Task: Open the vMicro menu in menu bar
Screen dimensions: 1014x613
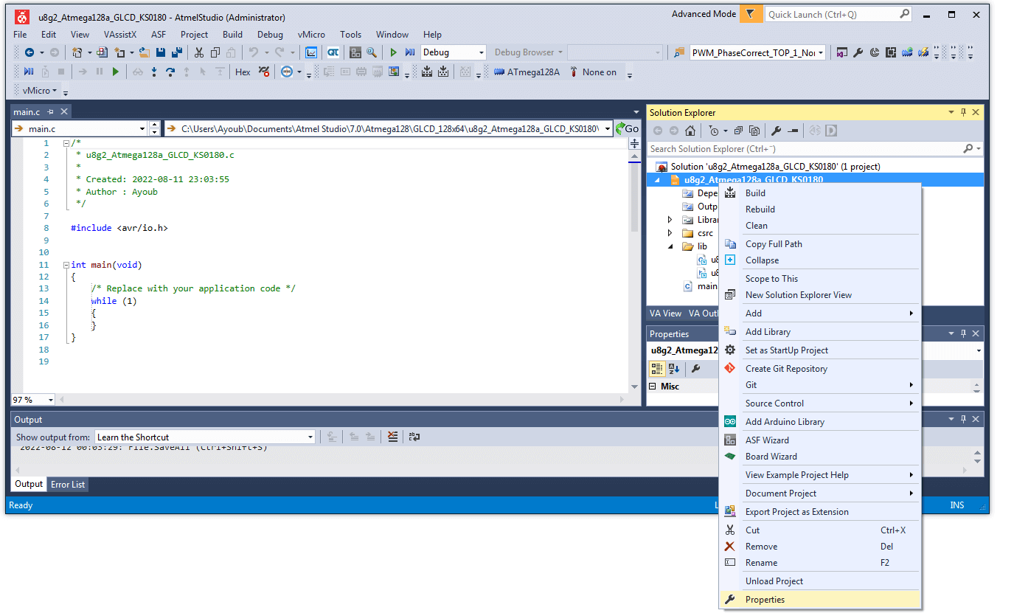Action: 312,35
